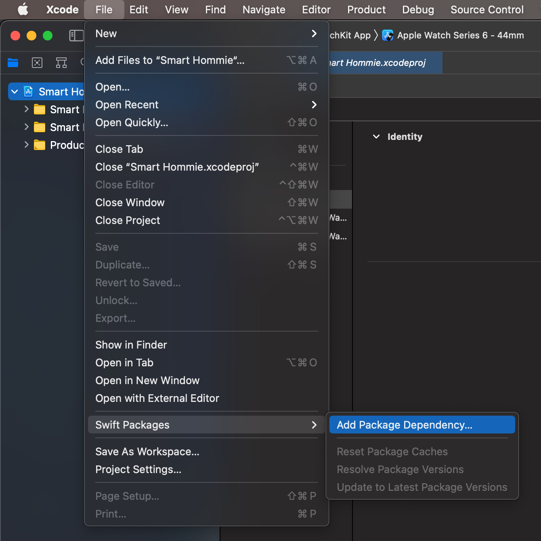
Task: Open the Open Recent submenu
Action: pyautogui.click(x=127, y=105)
